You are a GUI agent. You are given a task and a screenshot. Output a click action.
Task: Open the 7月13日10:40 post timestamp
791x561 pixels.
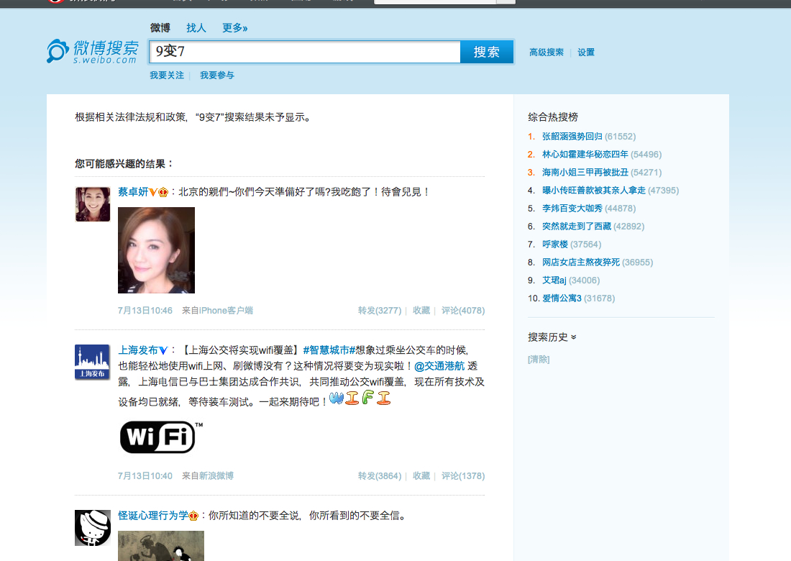145,475
